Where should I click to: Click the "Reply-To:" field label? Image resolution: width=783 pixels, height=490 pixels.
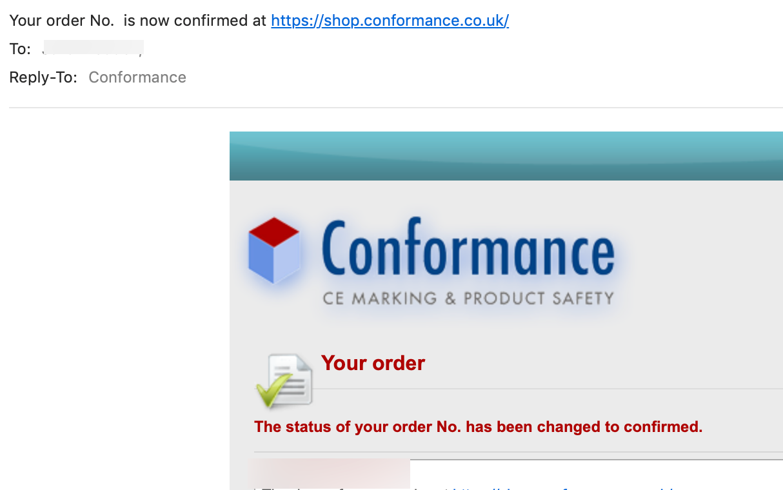(43, 77)
